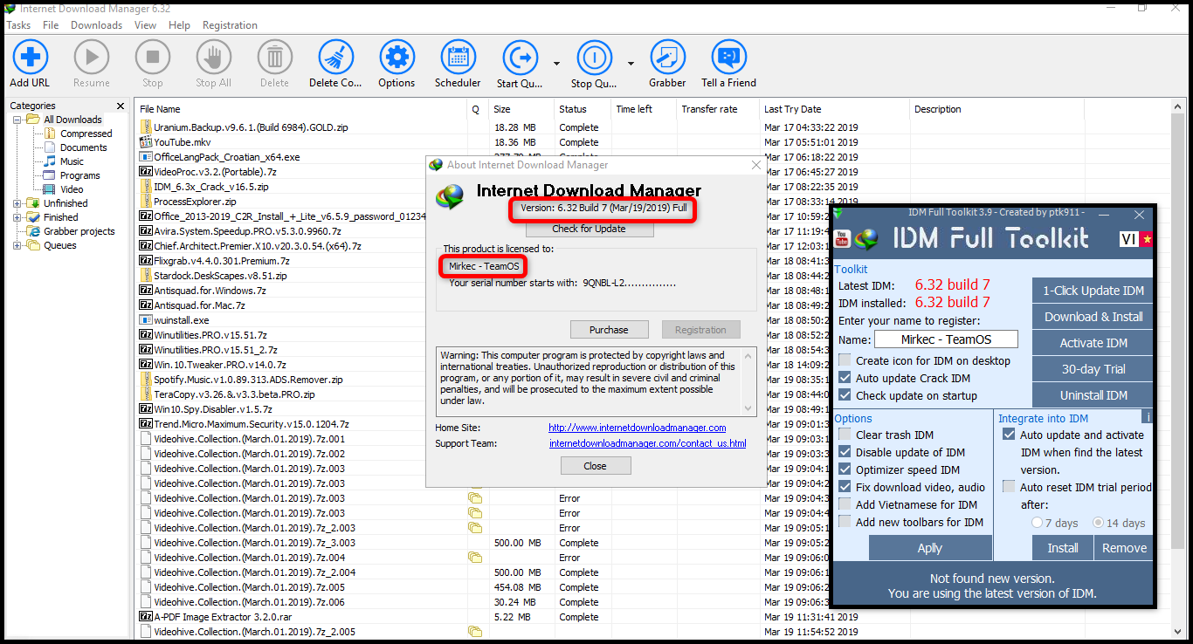Image resolution: width=1193 pixels, height=644 pixels.
Task: Open the Registration menu
Action: 230,25
